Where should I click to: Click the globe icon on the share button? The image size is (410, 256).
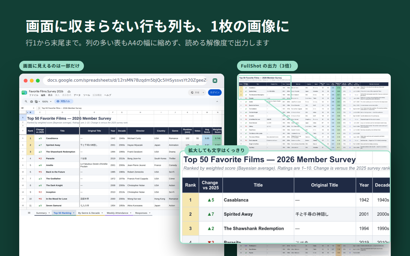pyautogui.click(x=192, y=92)
